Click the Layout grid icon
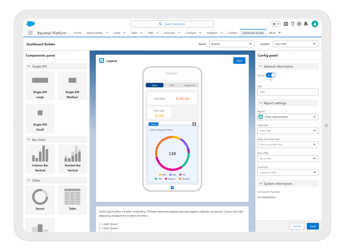 coord(101,61)
